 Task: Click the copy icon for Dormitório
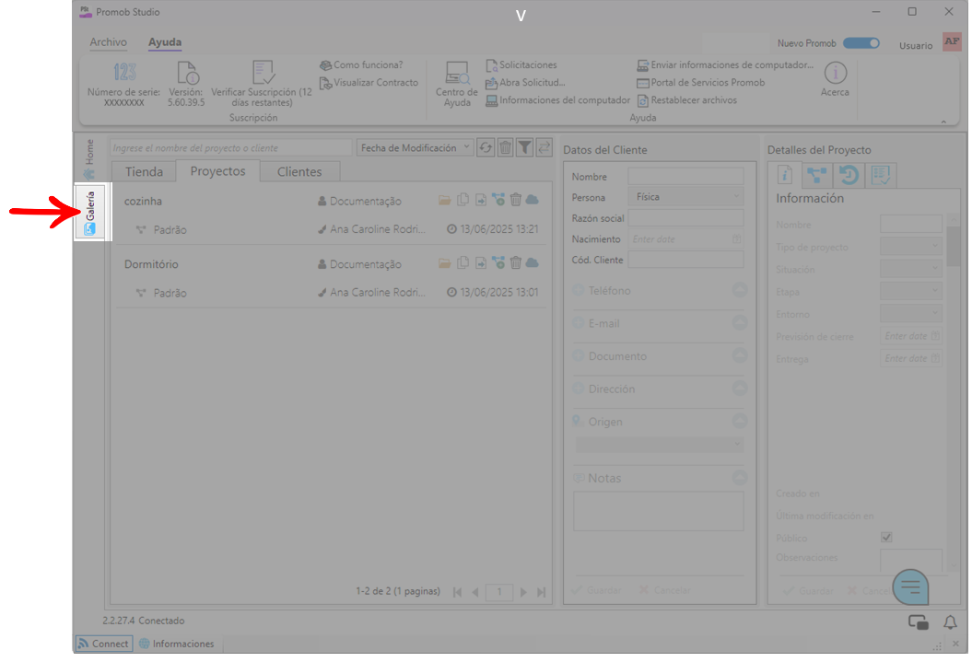click(x=463, y=263)
